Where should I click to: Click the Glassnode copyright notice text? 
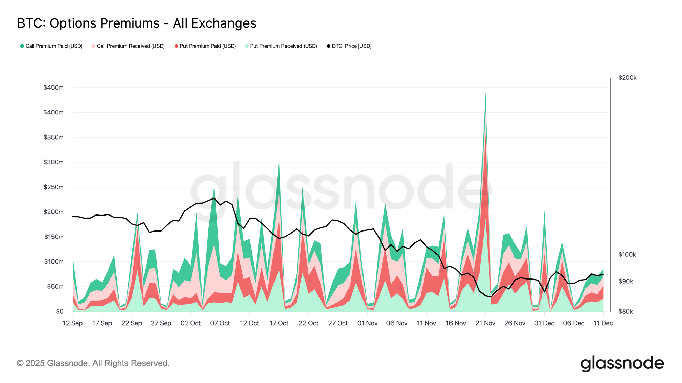point(93,363)
